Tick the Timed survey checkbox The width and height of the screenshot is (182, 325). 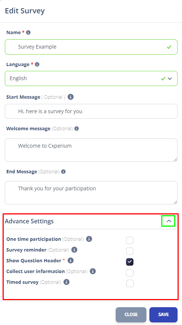[130, 283]
